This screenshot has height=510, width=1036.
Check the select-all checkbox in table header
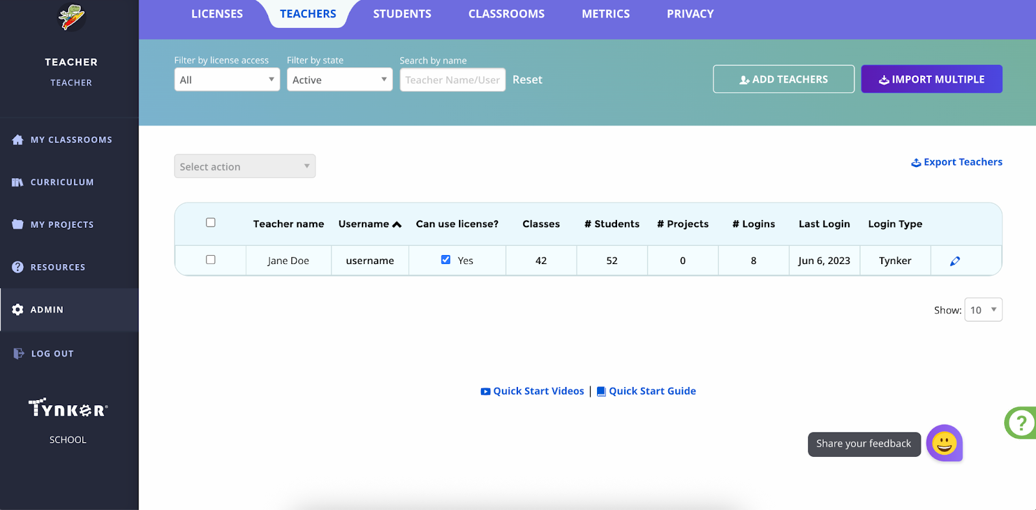pos(210,223)
